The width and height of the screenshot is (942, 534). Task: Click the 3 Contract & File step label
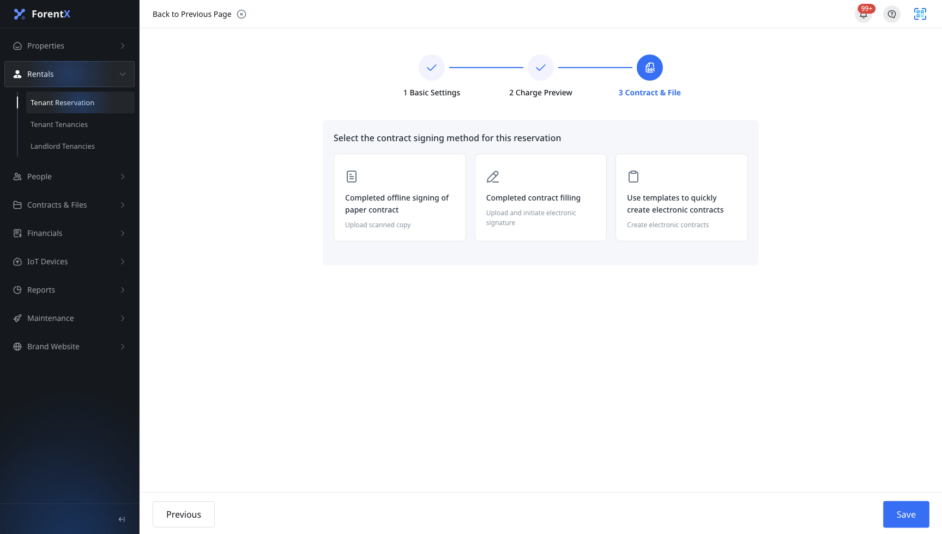coord(650,93)
